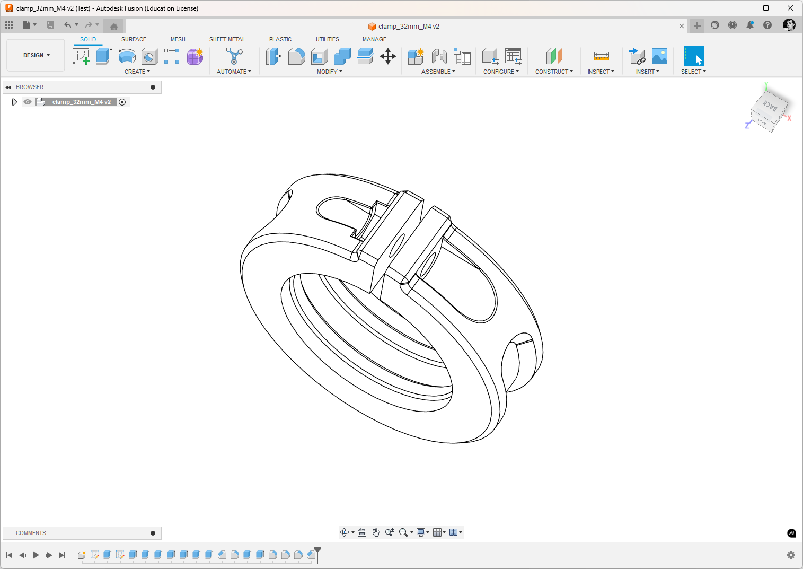This screenshot has width=803, height=569.
Task: Open the DESIGN workspace dropdown
Action: [36, 55]
